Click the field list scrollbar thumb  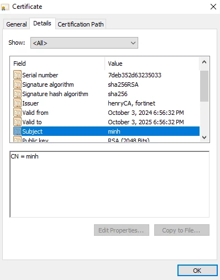pyautogui.click(x=204, y=86)
